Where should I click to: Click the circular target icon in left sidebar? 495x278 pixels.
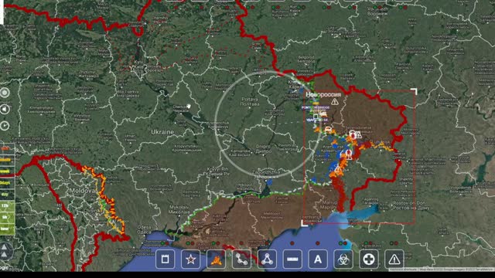5,93
